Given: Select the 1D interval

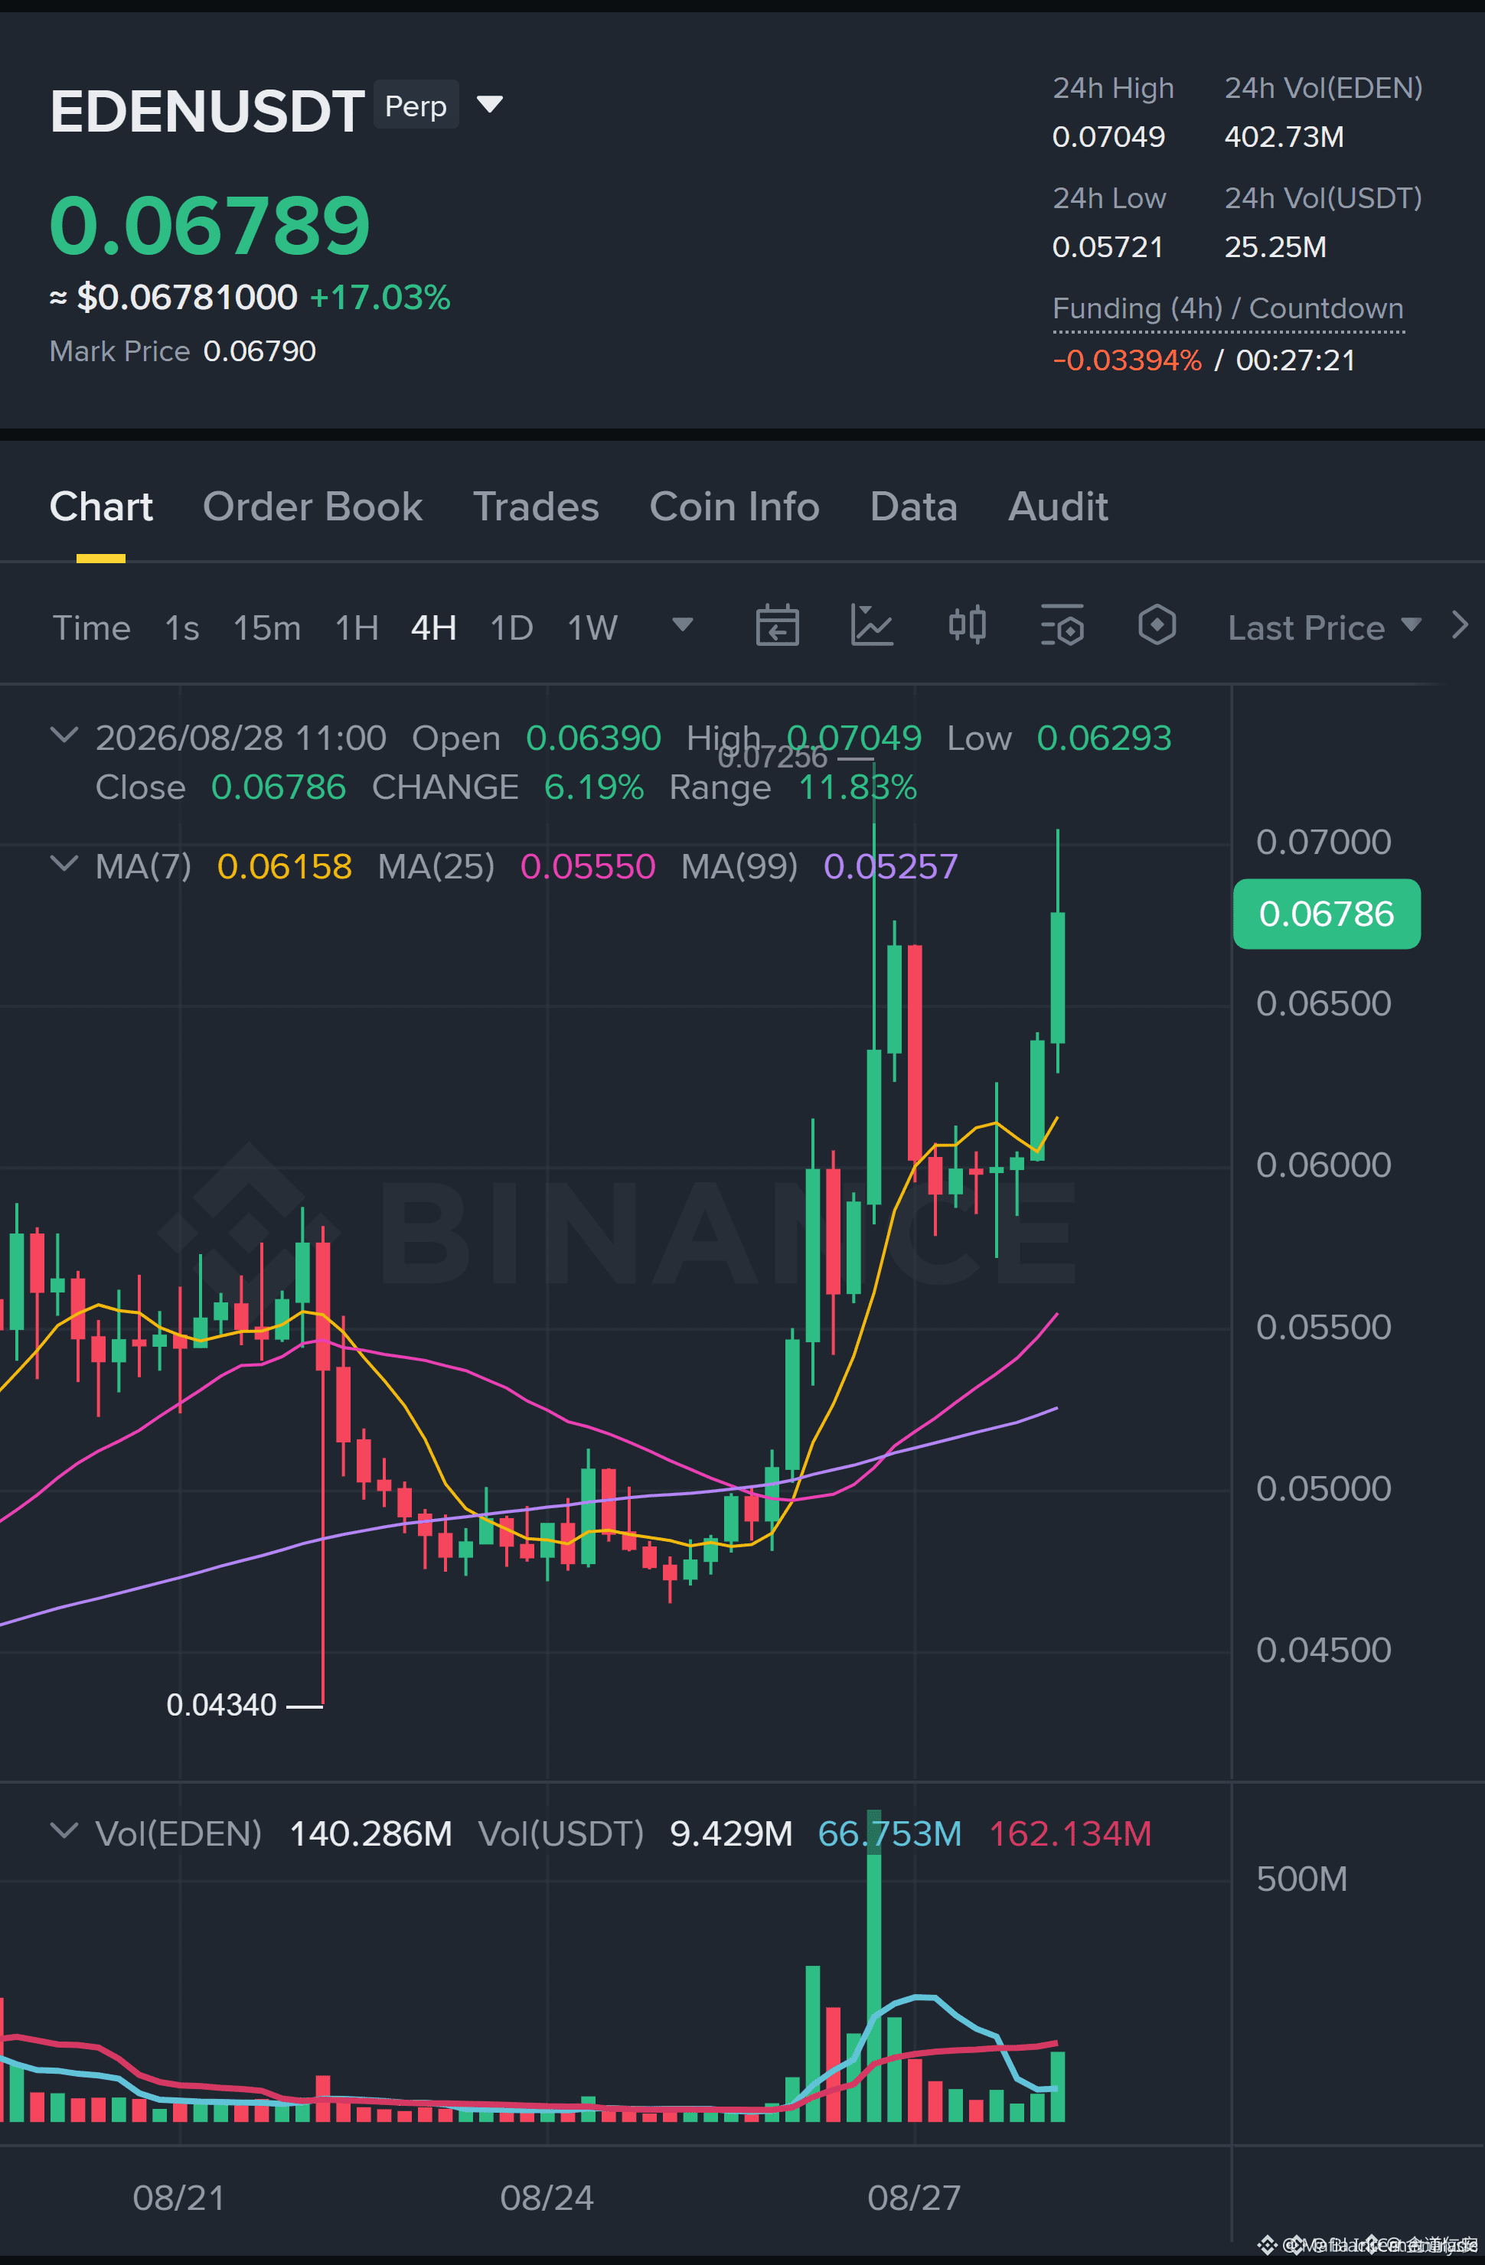Looking at the screenshot, I should pos(511,628).
